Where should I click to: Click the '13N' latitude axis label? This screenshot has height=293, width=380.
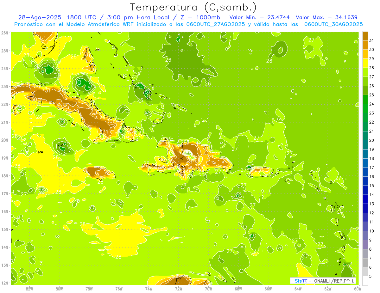(x=5, y=265)
